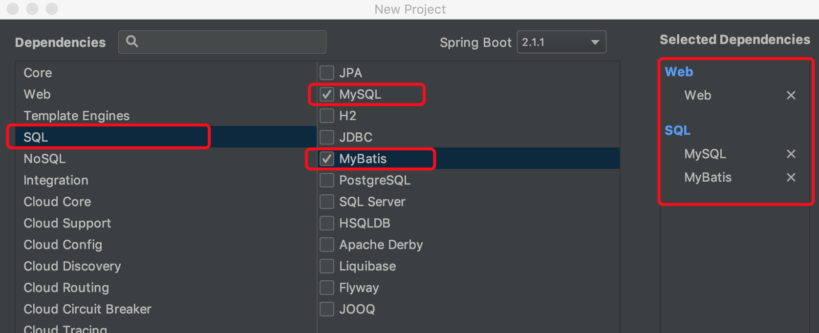Focus the dependencies search field
Screen dimensions: 819x333
(x=222, y=42)
